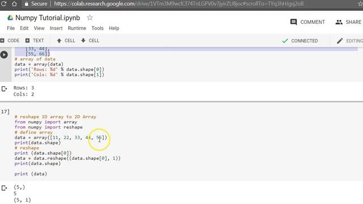Image resolution: width=363 pixels, height=204 pixels.
Task: Click the Colab URL address bar
Action: pyautogui.click(x=178, y=4)
